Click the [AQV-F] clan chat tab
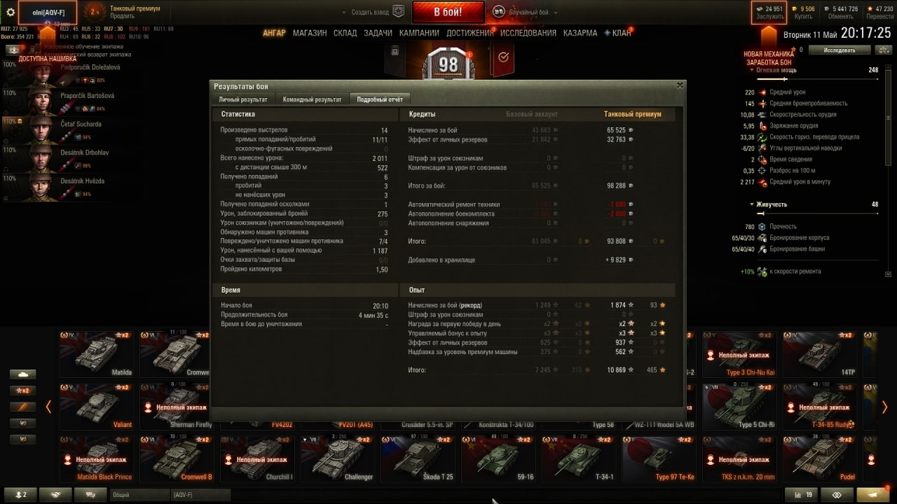 point(201,494)
